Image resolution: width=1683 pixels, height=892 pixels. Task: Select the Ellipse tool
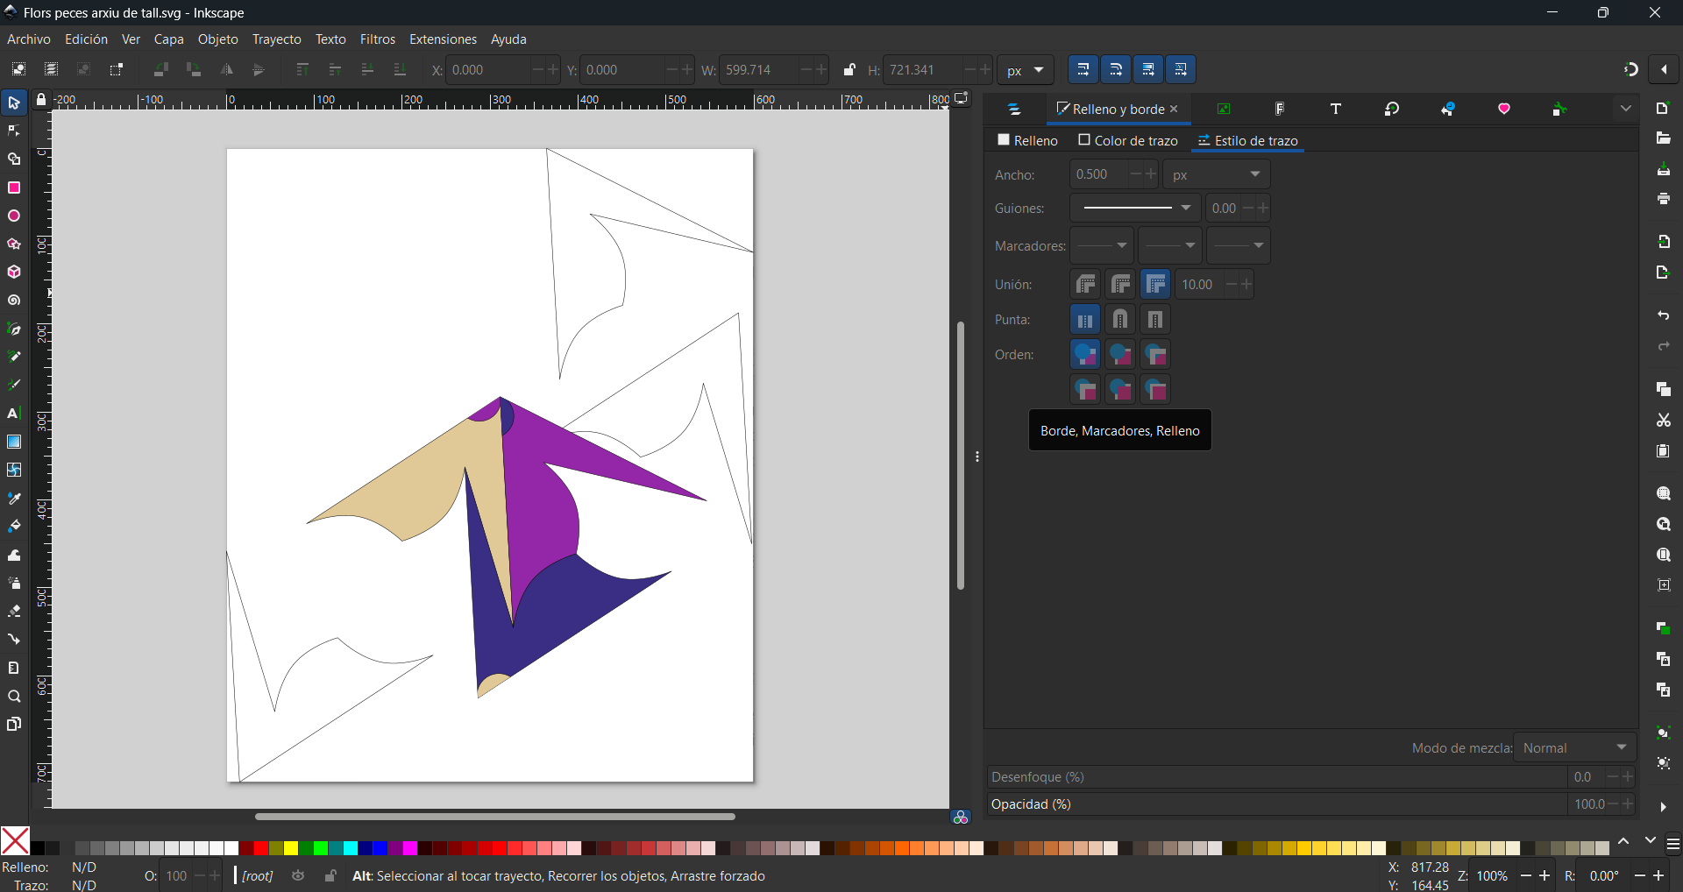[14, 216]
